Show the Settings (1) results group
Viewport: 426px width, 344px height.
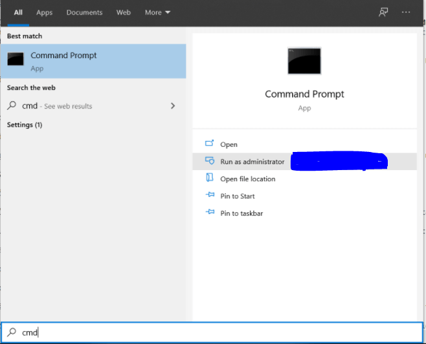[x=25, y=125]
